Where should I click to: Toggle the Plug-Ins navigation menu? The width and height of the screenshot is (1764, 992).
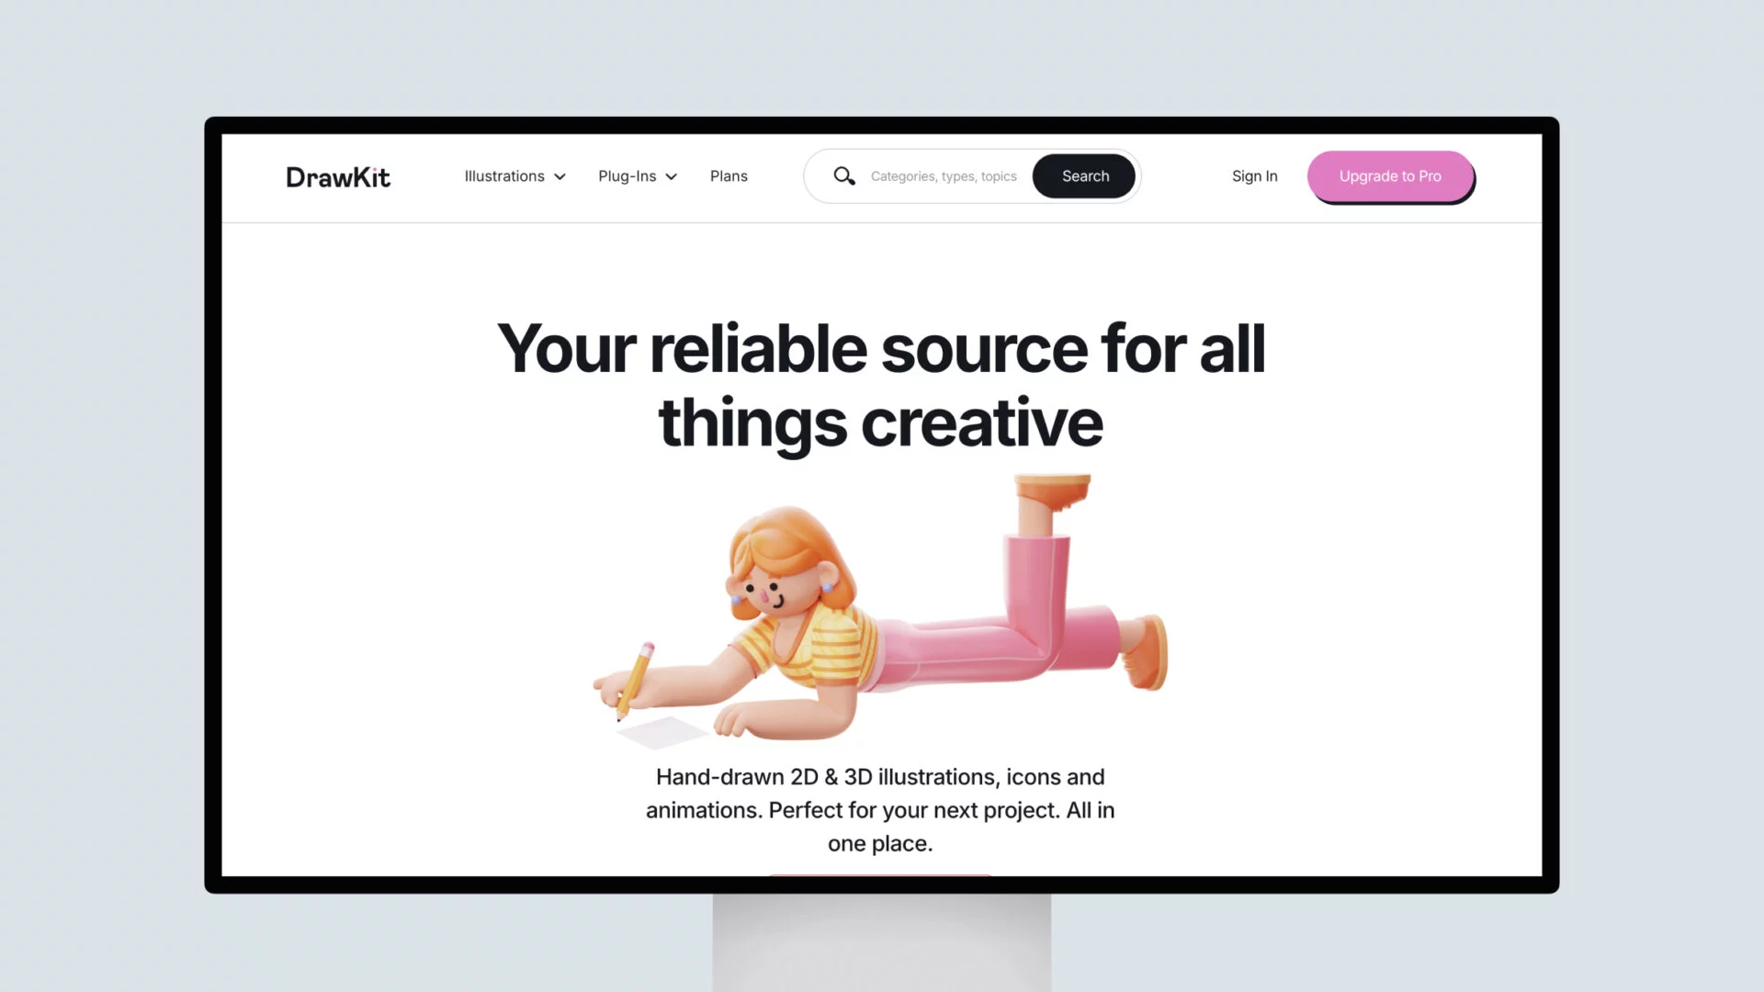point(636,175)
